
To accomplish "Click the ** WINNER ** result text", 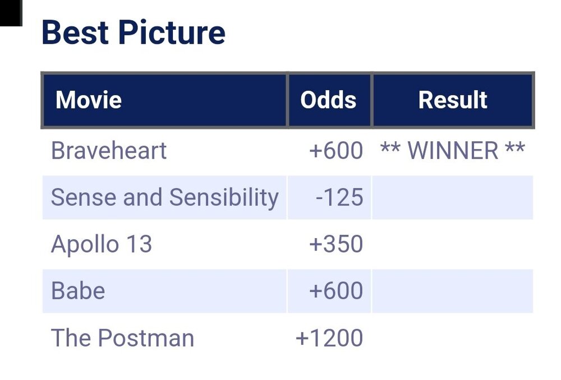I will tap(453, 151).
